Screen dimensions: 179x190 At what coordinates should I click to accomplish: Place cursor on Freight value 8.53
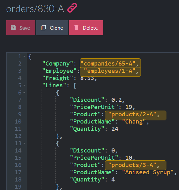click(x=87, y=78)
